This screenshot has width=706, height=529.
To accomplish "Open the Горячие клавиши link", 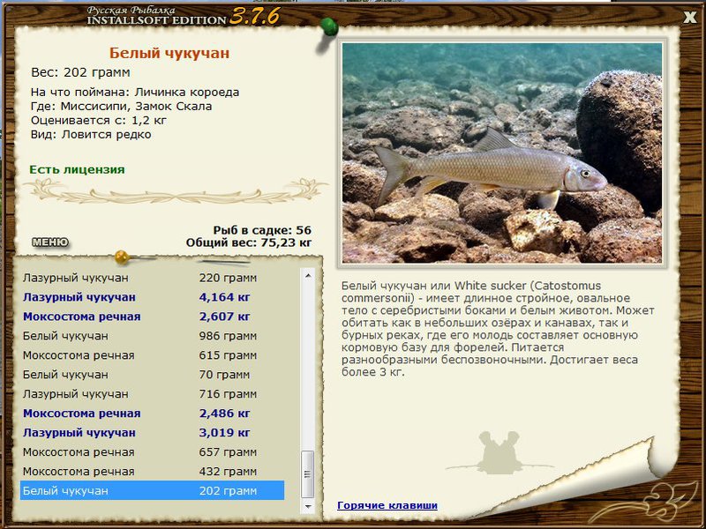I will point(387,505).
